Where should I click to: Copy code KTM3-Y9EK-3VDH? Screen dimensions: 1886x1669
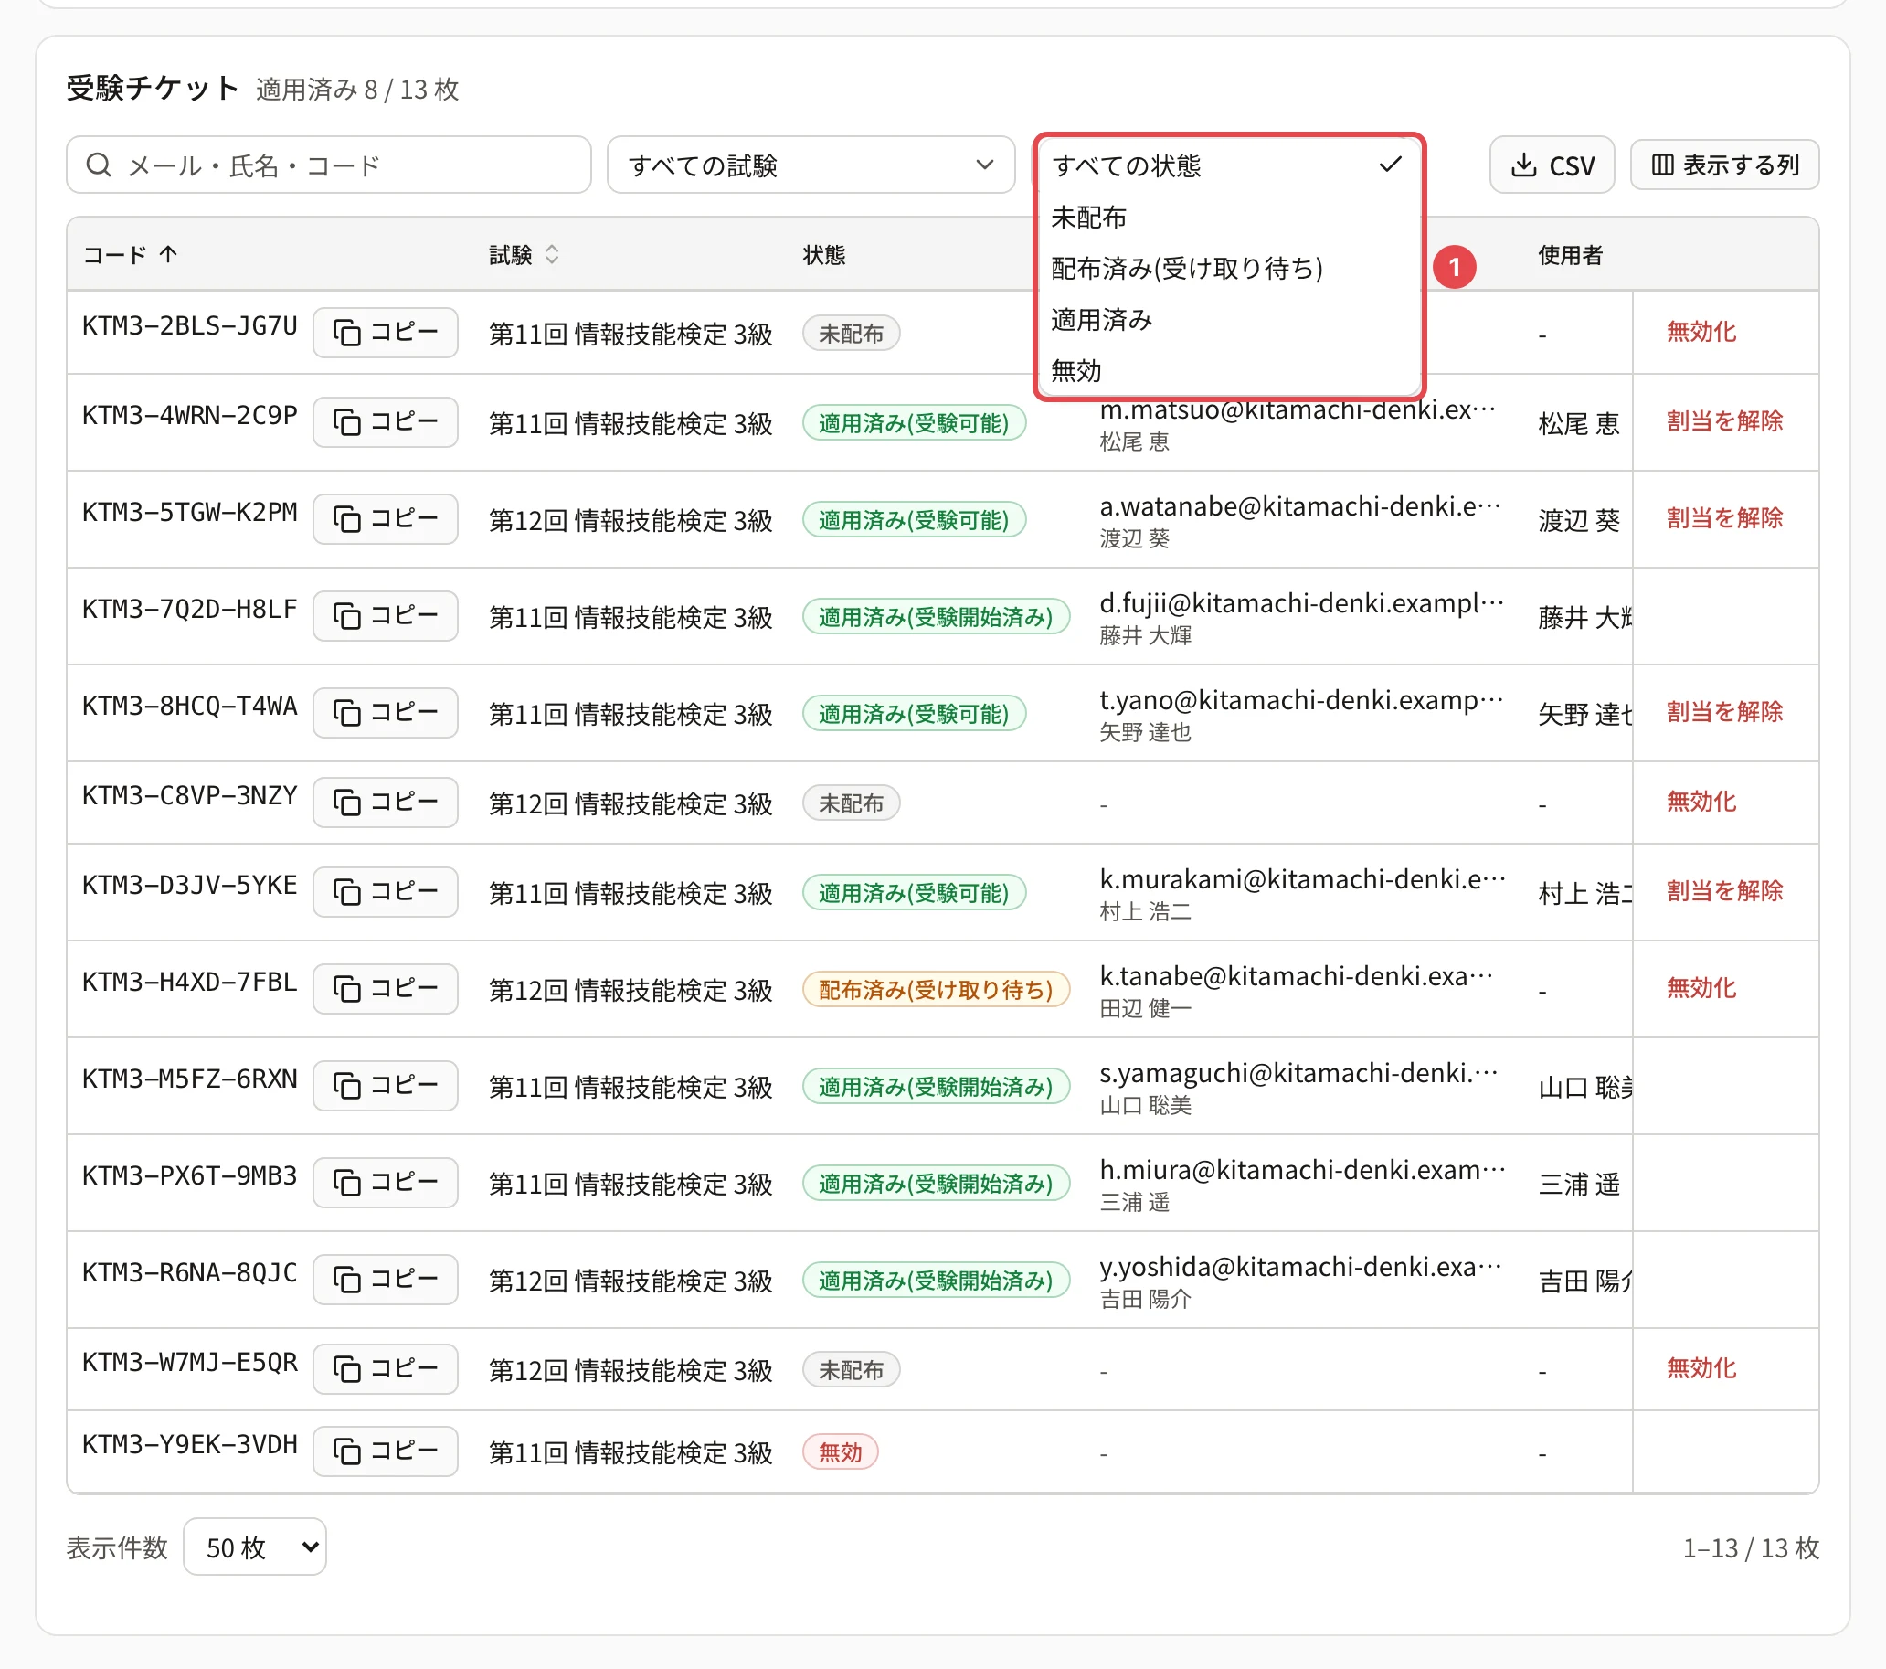(385, 1451)
